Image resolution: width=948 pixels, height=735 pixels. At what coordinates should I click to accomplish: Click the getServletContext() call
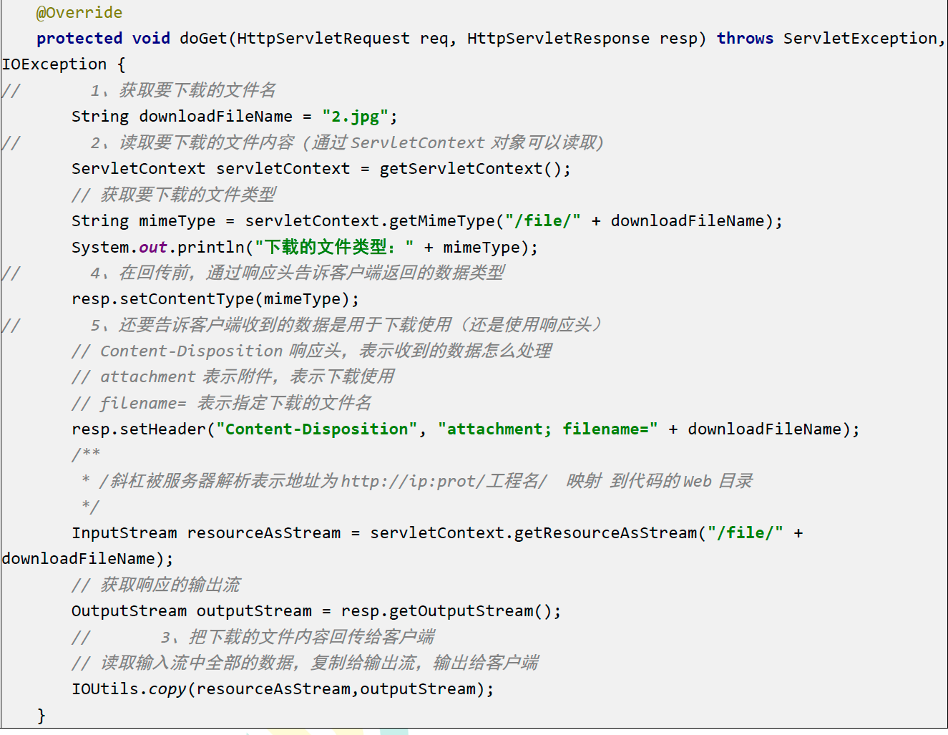pos(472,169)
